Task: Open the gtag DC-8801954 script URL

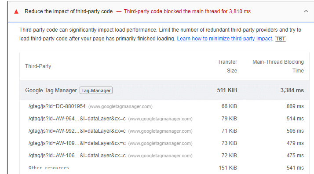Action: (x=57, y=106)
